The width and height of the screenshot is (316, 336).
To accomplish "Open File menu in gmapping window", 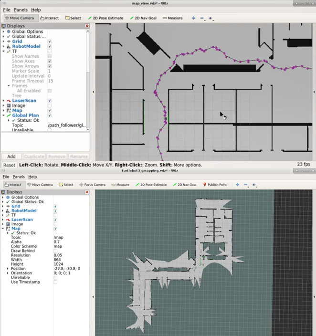I will pos(6,177).
